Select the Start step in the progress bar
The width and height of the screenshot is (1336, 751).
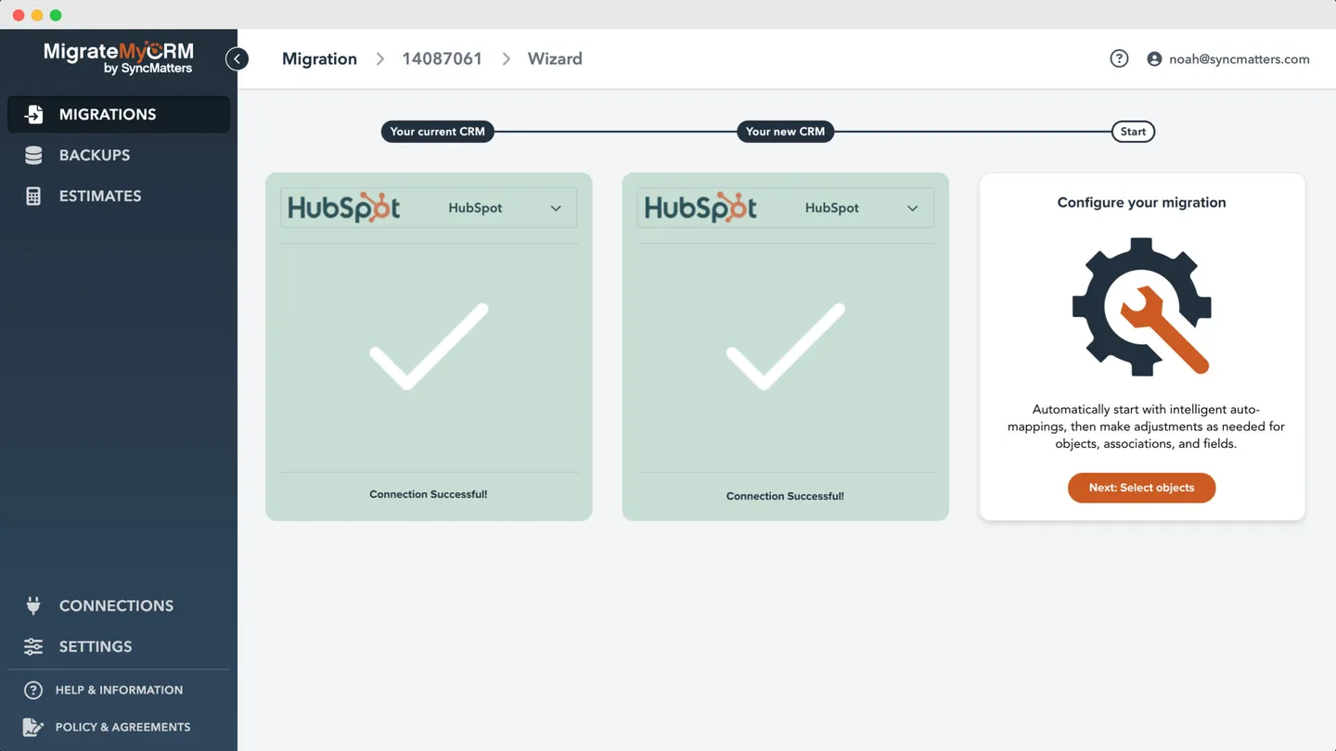[1133, 132]
